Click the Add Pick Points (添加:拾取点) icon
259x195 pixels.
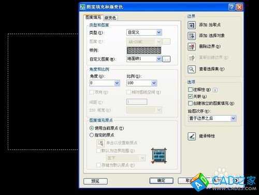pyautogui.click(x=192, y=25)
